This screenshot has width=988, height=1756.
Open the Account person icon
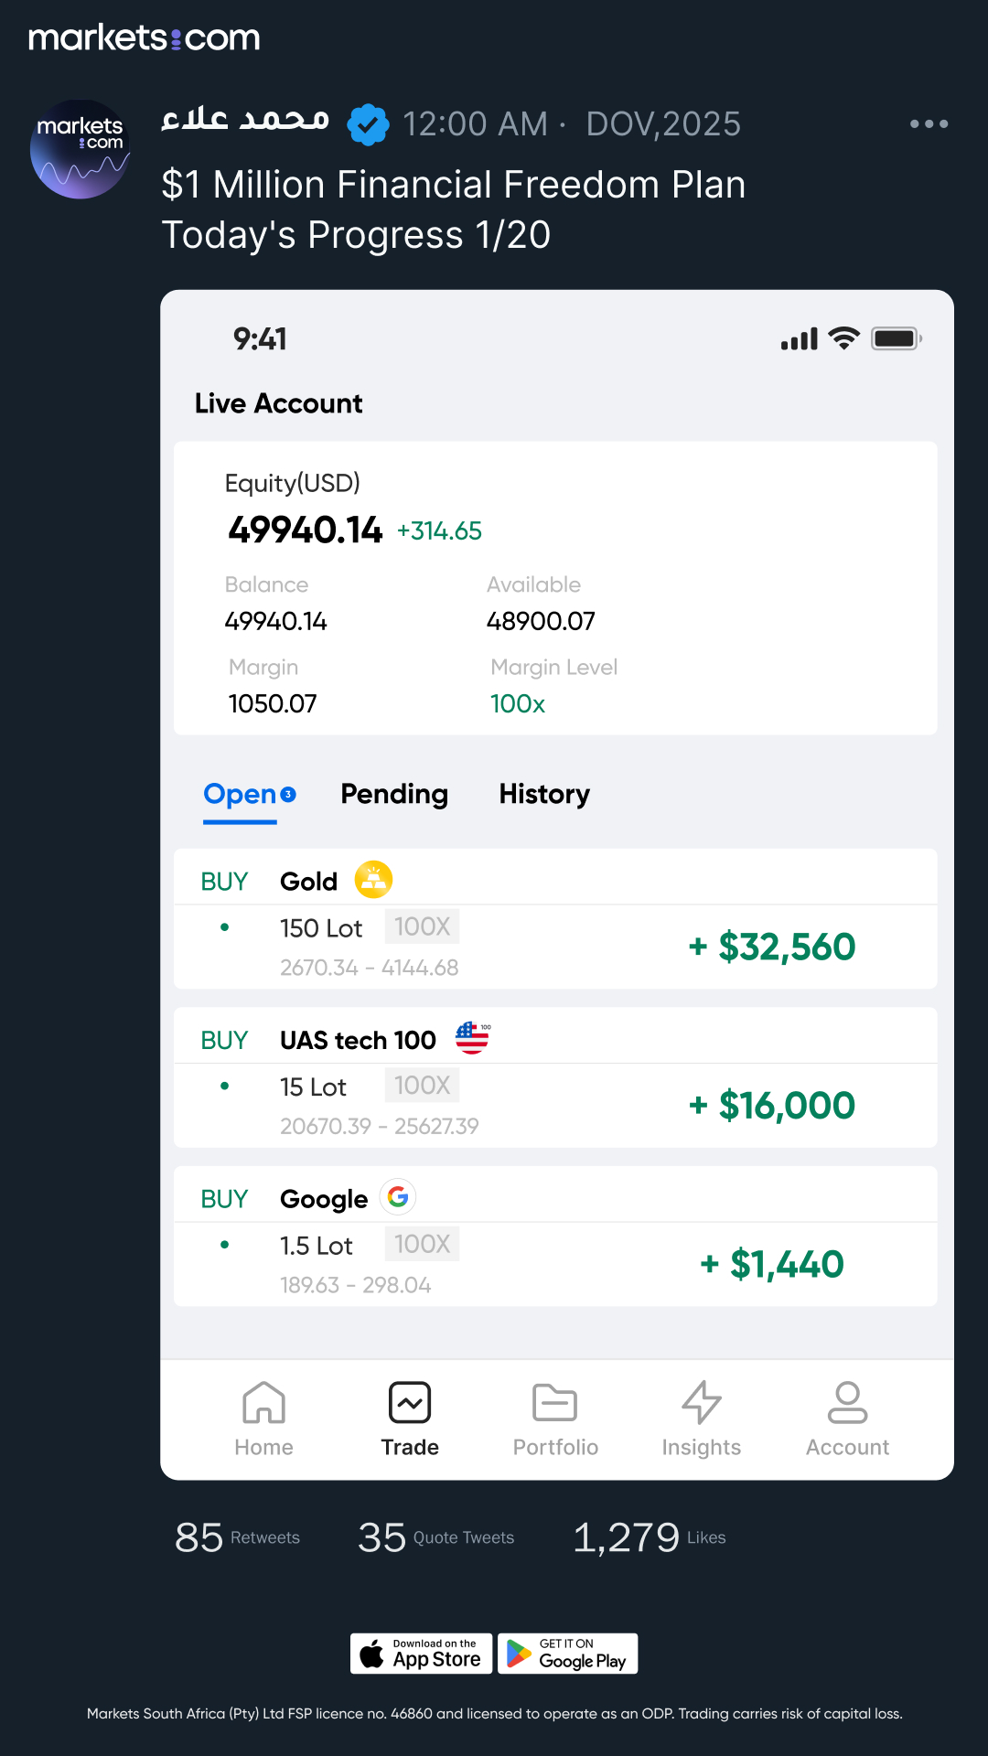coord(847,1402)
